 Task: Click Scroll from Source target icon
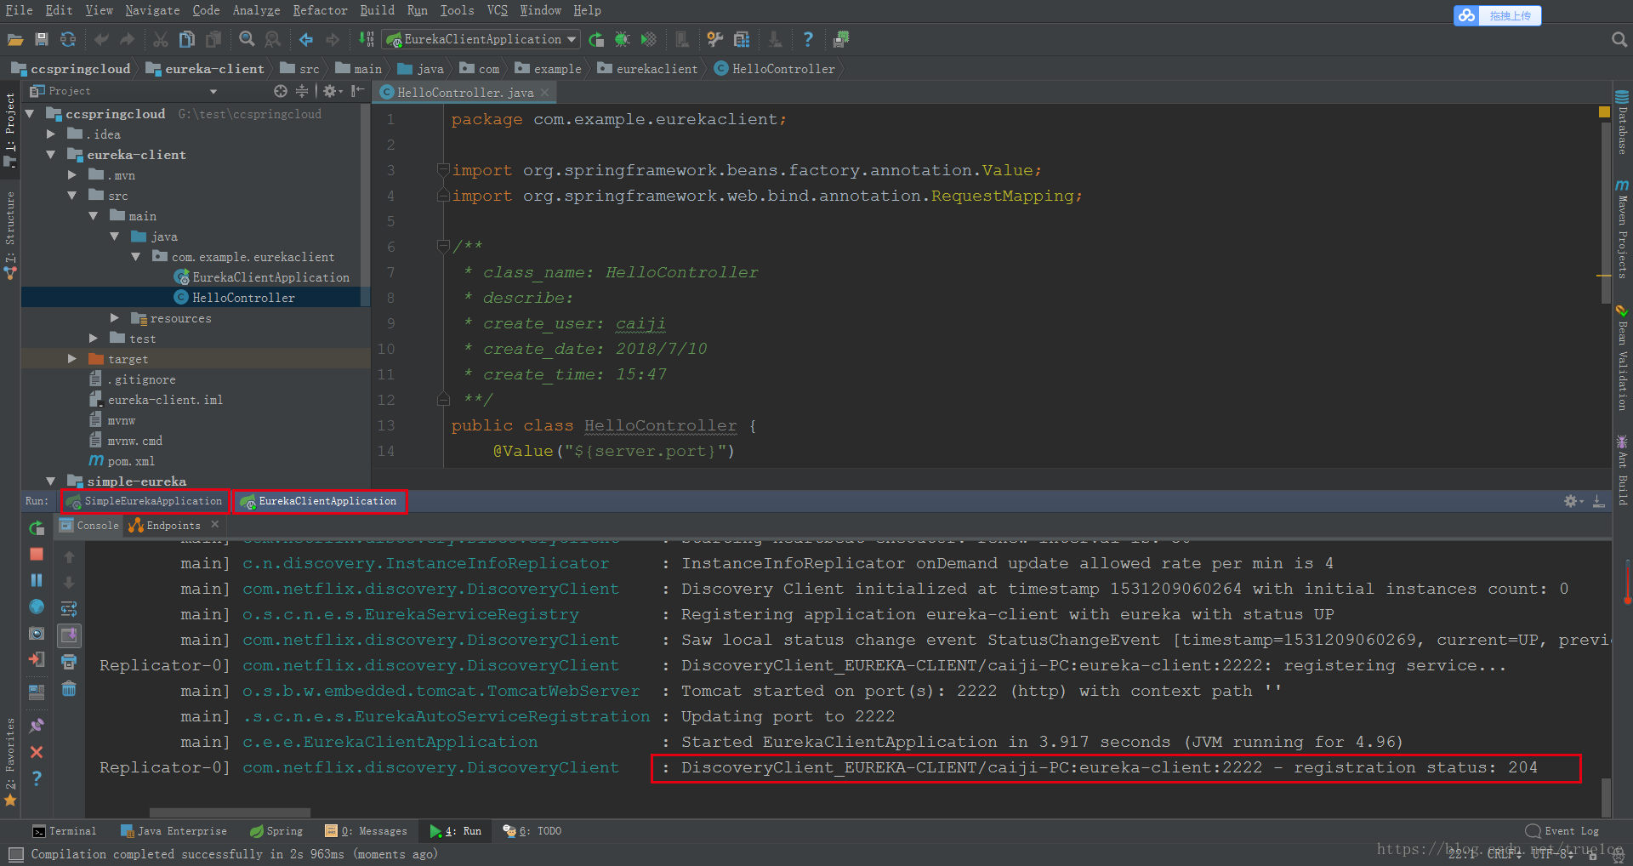(281, 91)
